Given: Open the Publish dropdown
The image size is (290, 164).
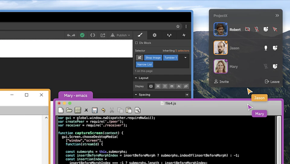Looking at the screenshot, I should (x=120, y=35).
